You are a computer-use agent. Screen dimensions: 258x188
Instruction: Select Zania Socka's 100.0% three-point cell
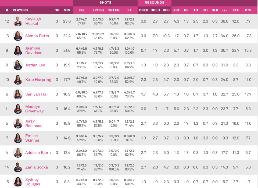114,167
